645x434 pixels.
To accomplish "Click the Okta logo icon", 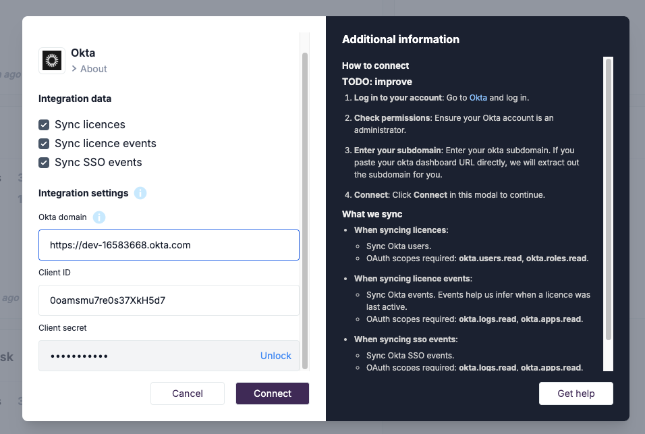I will [x=52, y=61].
